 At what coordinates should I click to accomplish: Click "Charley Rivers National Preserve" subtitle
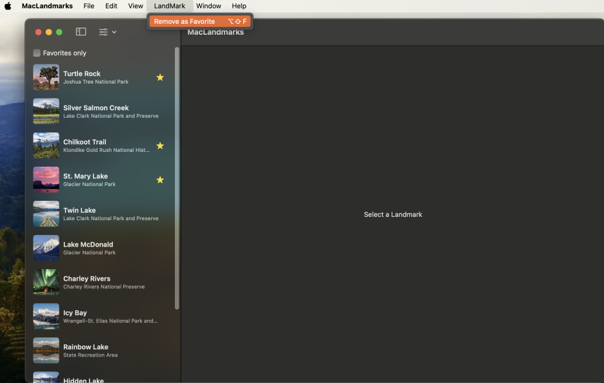[x=104, y=286]
